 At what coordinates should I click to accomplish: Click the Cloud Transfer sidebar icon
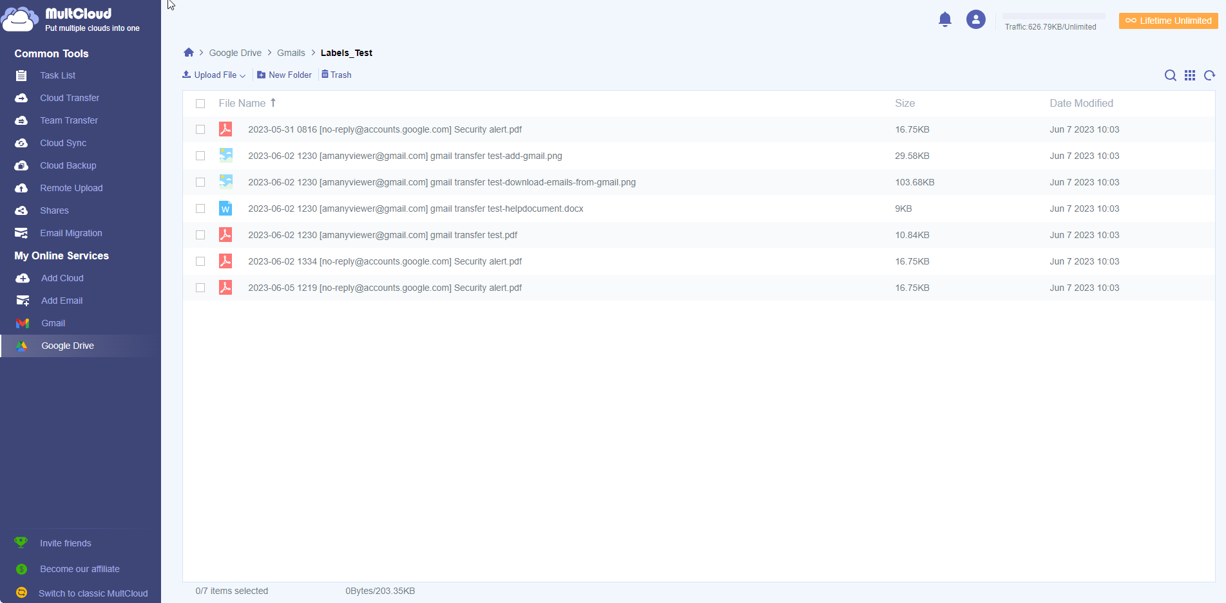tap(21, 98)
